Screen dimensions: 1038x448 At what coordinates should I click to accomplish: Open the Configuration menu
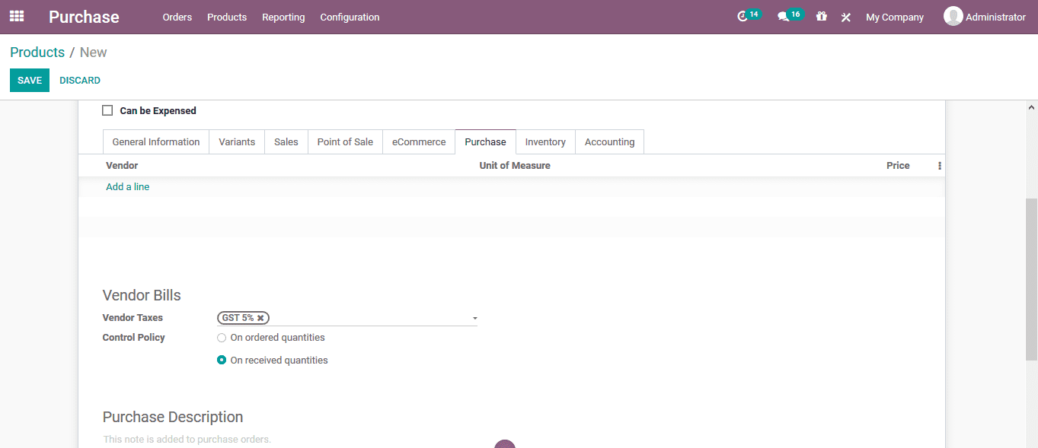coord(350,17)
